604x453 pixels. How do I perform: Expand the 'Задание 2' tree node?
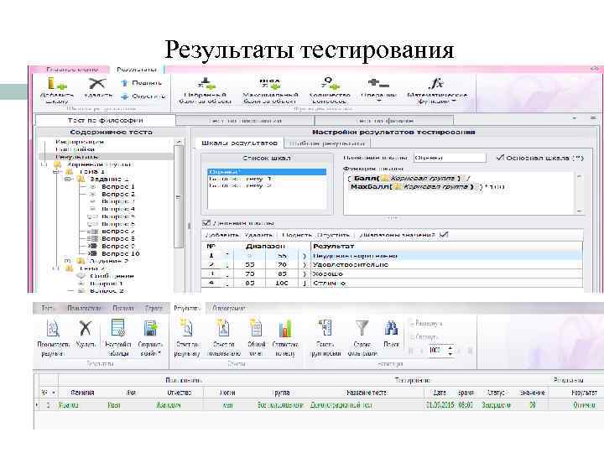pos(68,261)
